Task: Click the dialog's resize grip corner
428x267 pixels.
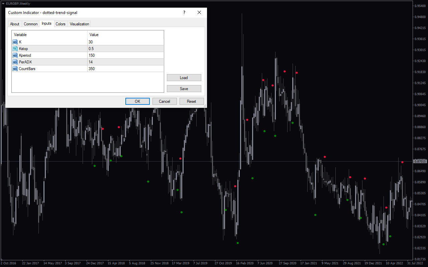Action: [x=205, y=106]
